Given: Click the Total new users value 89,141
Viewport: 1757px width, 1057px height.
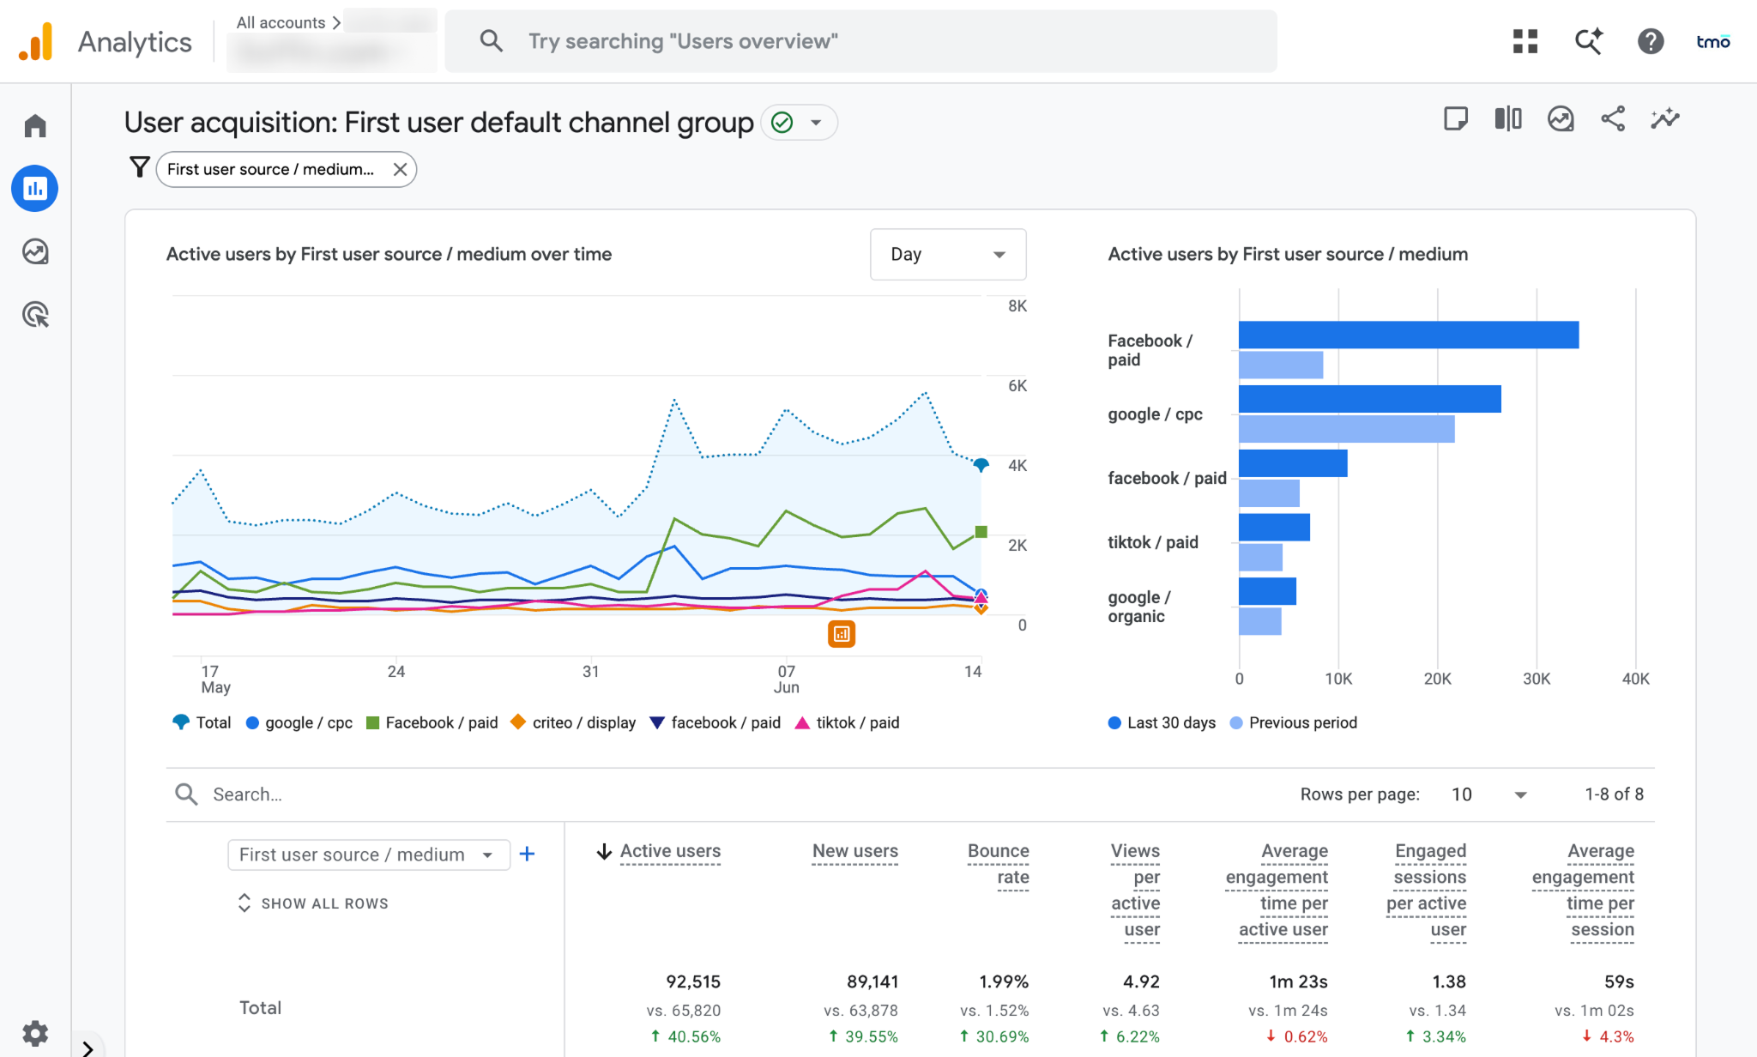Looking at the screenshot, I should [872, 981].
